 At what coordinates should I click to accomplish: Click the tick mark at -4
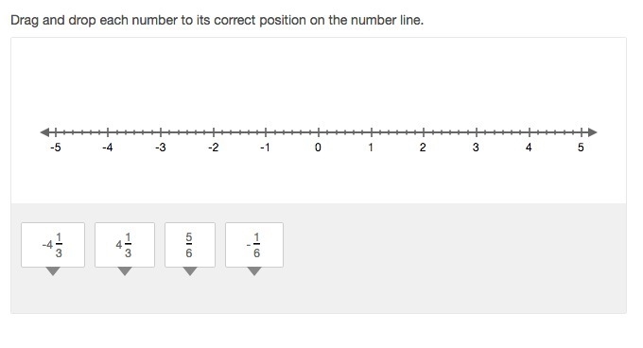coord(108,132)
